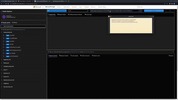Open the Solutions menu in the header

click(x=59, y=7)
